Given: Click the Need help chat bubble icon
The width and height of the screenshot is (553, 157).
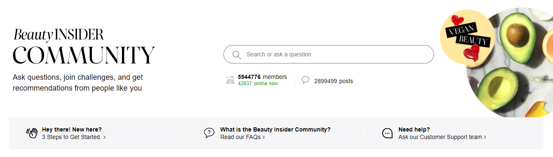Looking at the screenshot, I should point(388,133).
